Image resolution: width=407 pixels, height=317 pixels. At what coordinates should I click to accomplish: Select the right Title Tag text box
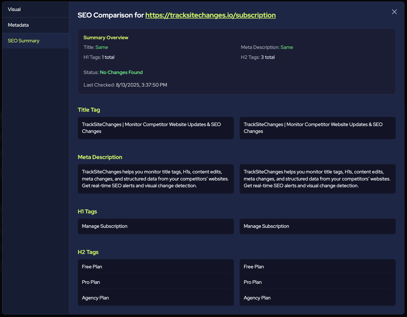[x=318, y=128]
